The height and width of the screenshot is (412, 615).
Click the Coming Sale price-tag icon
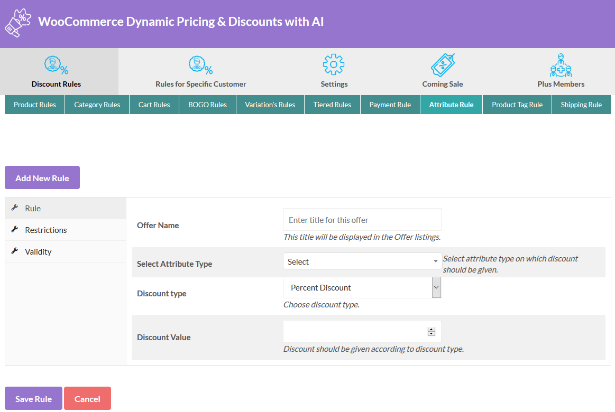point(442,64)
